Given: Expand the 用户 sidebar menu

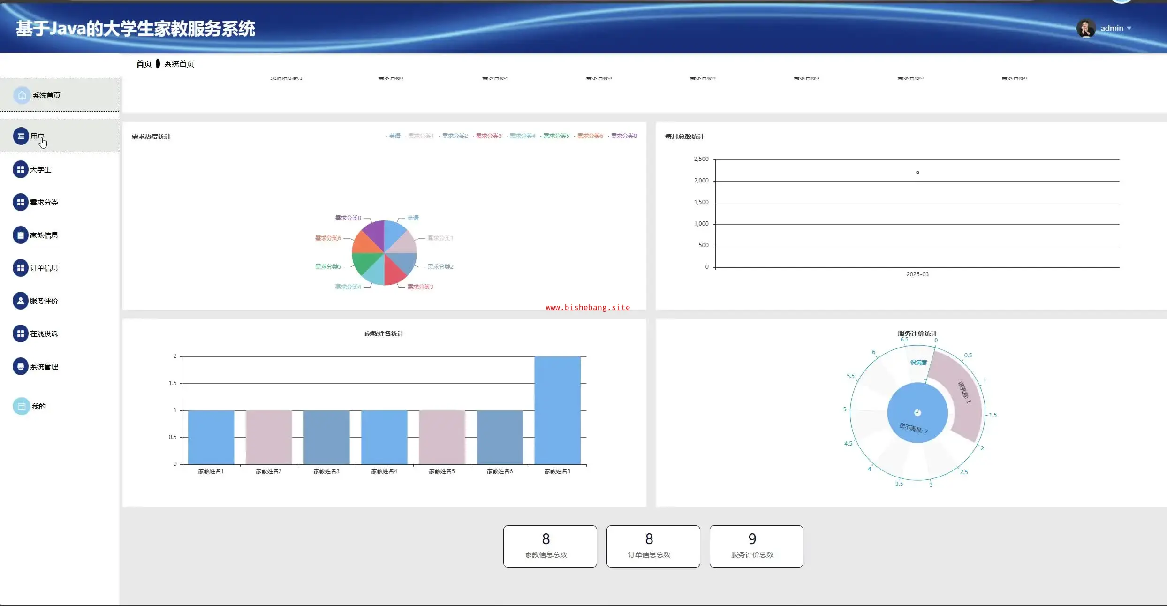Looking at the screenshot, I should coord(38,136).
